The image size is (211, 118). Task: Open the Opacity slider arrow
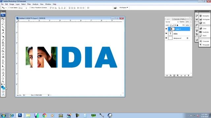(191, 22)
